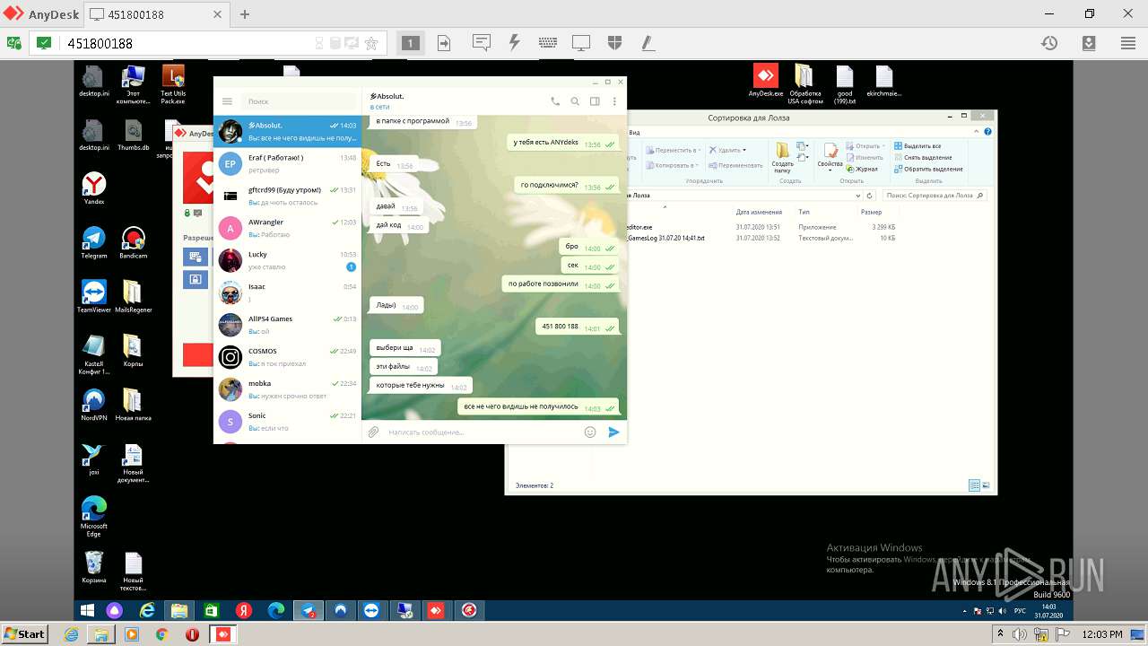Screen dimensions: 1148x646
Task: Open the AWrangler chat
Action: point(287,229)
